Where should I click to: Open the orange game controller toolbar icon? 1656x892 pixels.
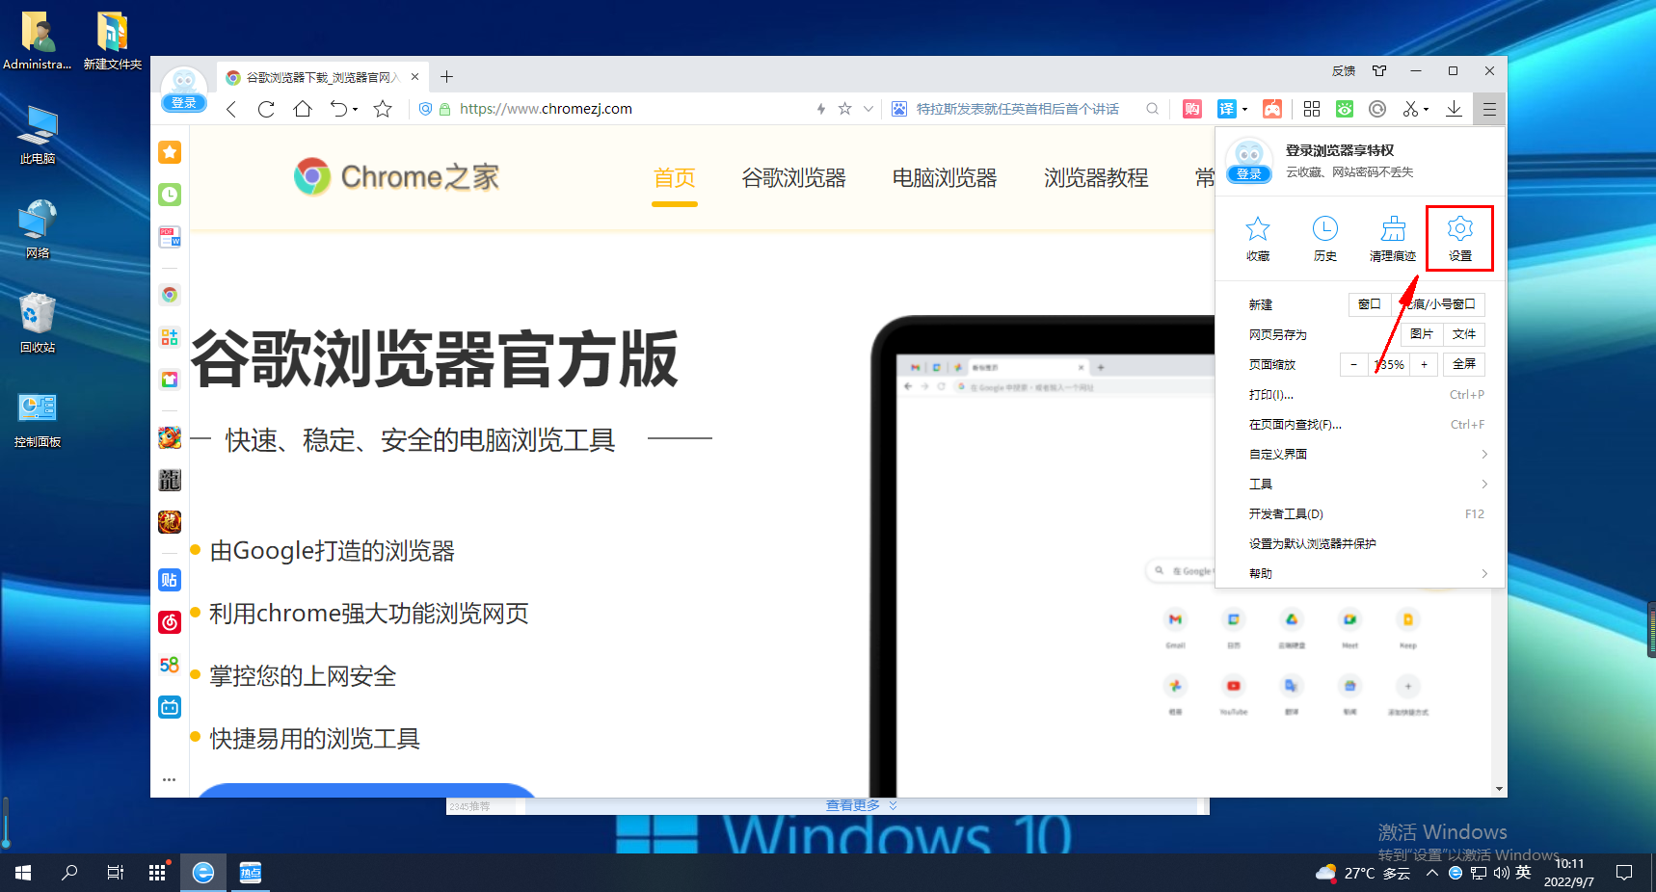[x=1272, y=109]
